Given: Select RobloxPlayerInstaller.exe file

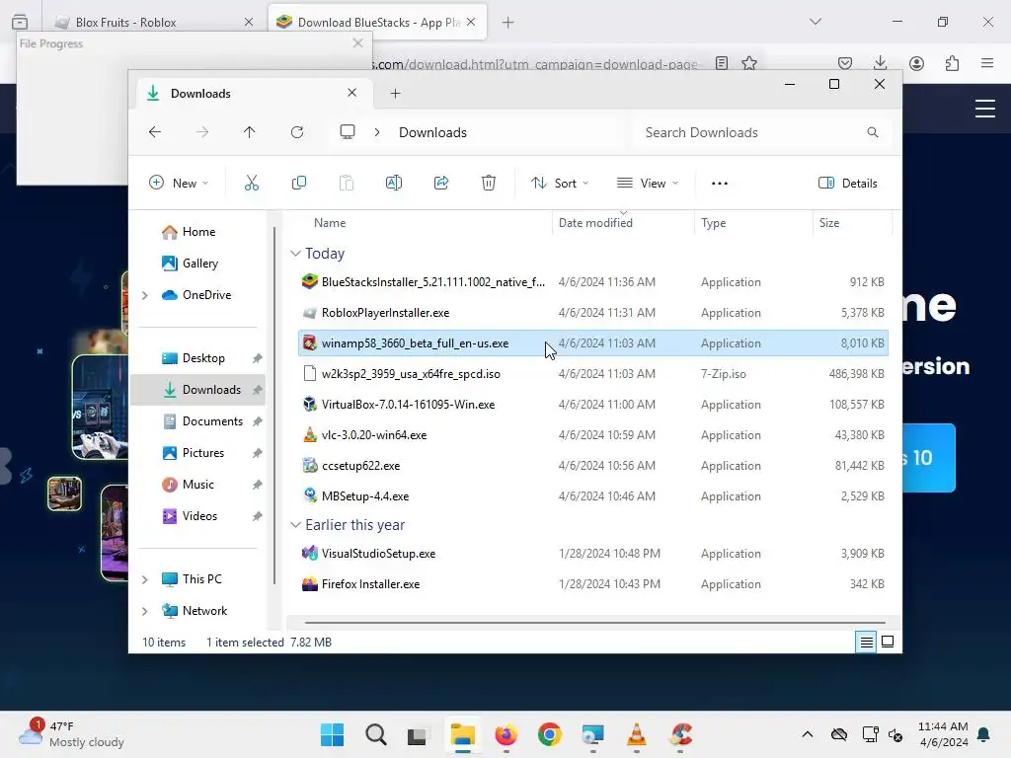Looking at the screenshot, I should [593, 313].
